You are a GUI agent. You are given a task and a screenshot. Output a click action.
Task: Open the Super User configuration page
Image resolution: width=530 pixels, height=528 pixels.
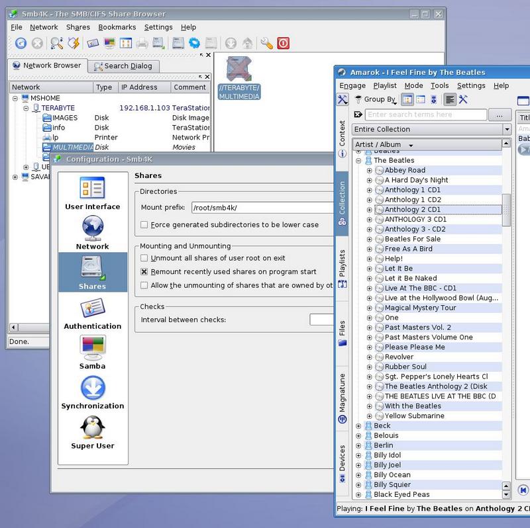[x=92, y=433]
